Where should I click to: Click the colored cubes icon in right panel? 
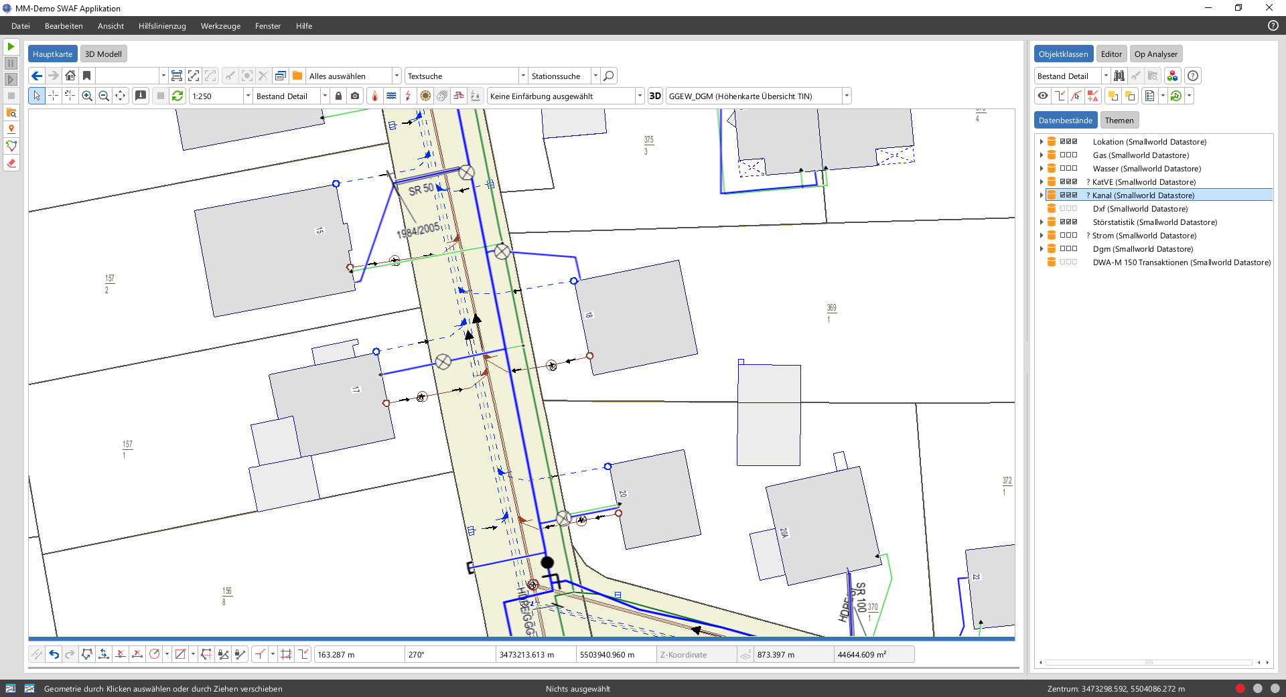[1172, 76]
